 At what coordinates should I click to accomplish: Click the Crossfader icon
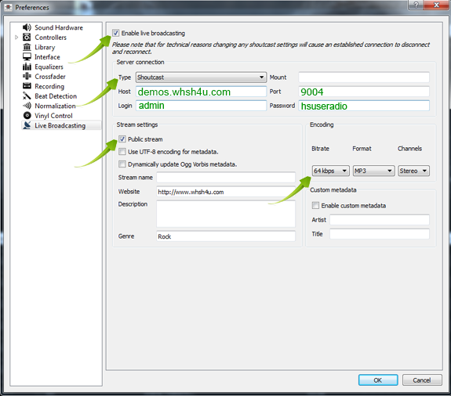[27, 77]
